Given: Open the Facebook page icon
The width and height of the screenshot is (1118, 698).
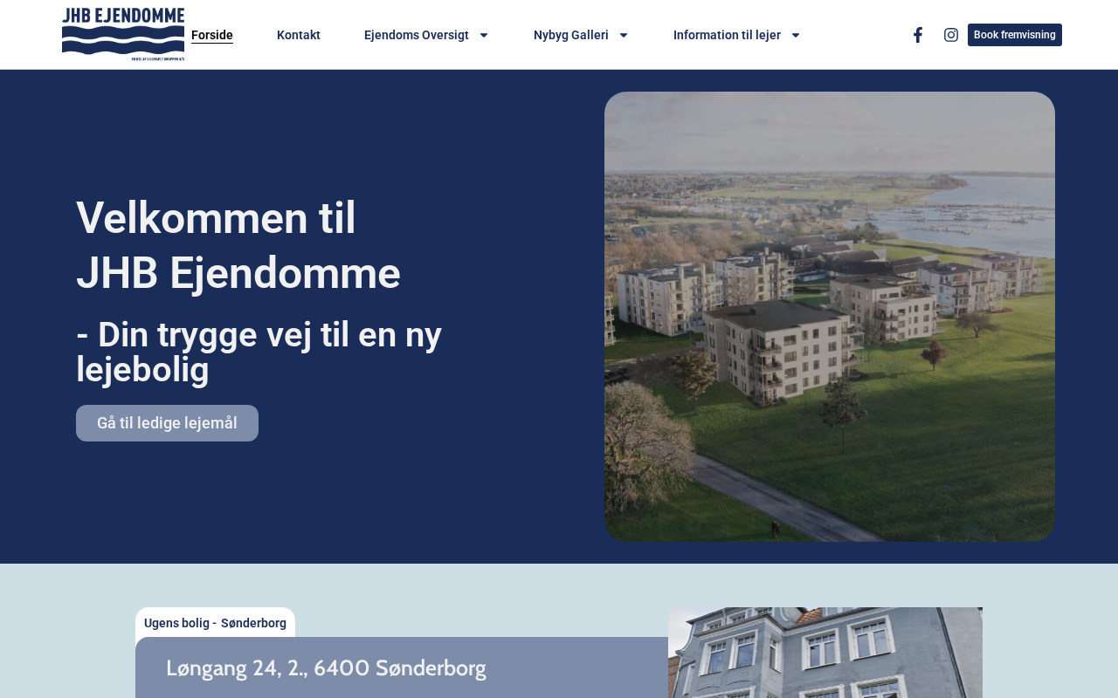Looking at the screenshot, I should click(x=918, y=35).
